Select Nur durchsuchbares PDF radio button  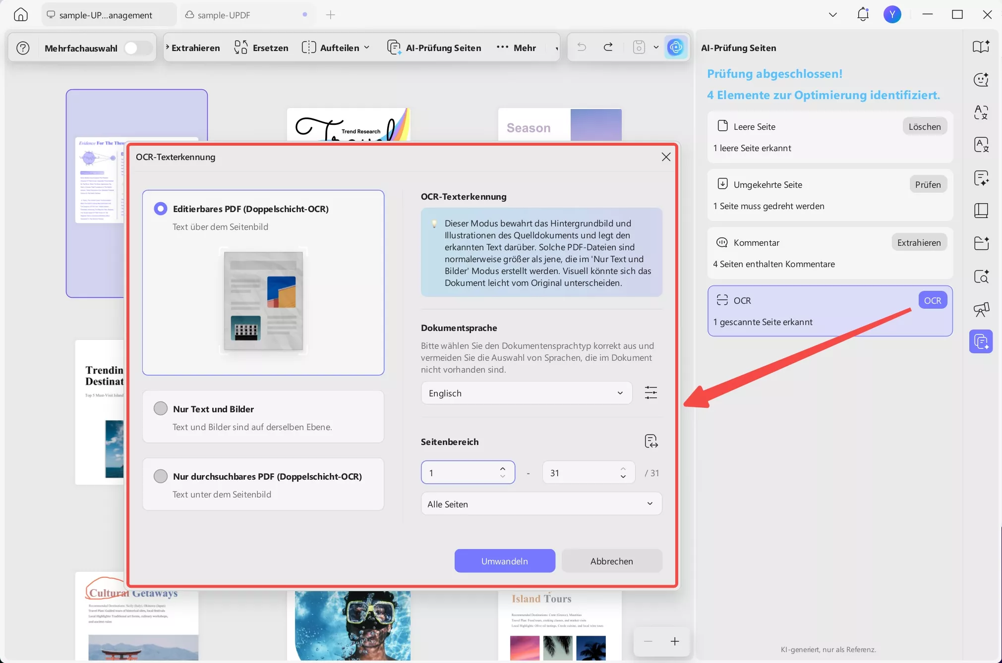(161, 476)
